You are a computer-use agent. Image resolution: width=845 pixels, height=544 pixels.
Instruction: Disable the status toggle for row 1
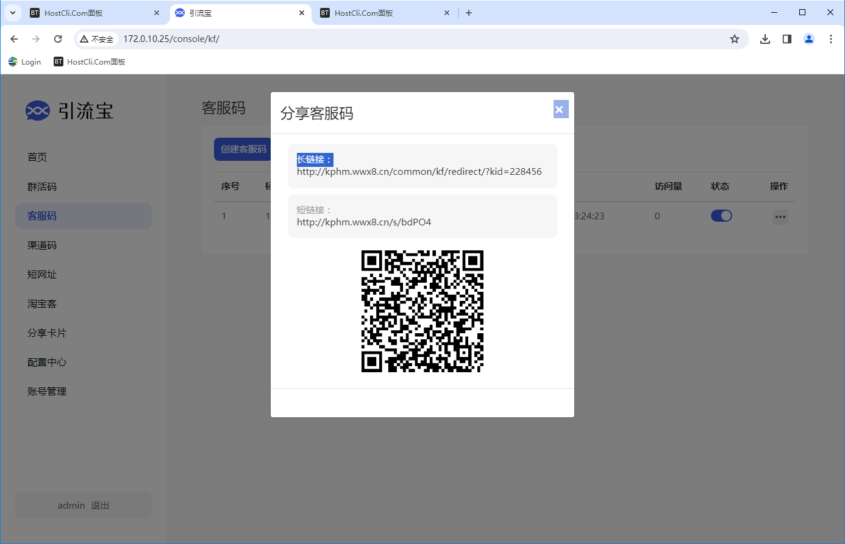pos(721,216)
